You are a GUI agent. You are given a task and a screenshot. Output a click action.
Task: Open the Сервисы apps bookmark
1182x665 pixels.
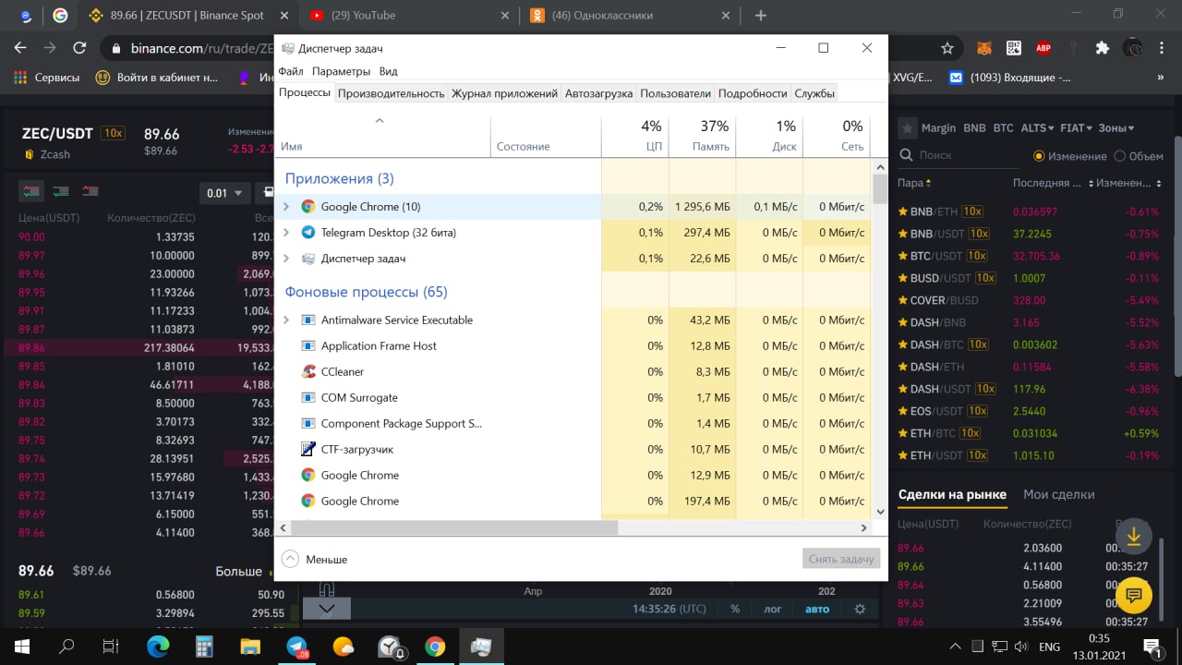[x=47, y=78]
